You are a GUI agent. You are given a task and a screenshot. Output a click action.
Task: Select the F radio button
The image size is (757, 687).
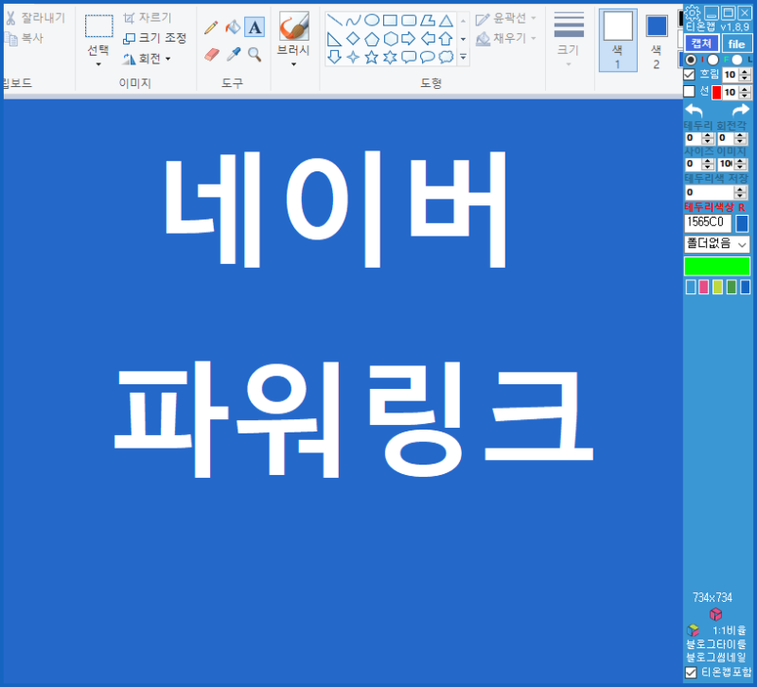[x=713, y=60]
